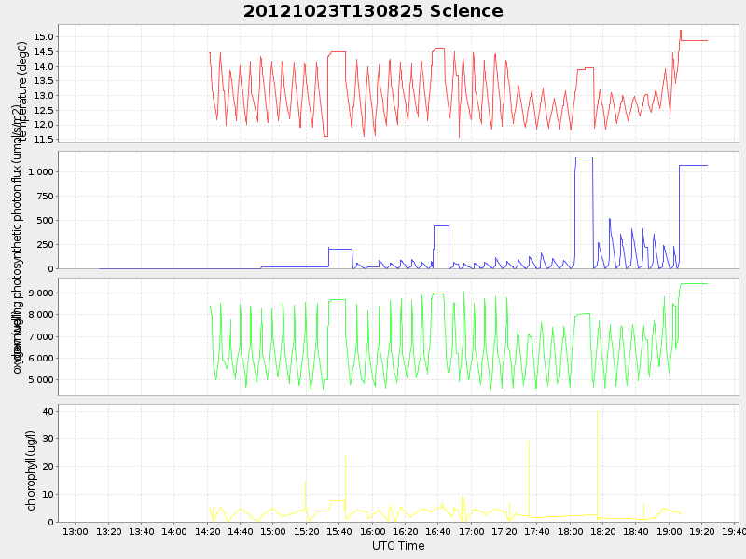Click the blue photon flux plateau above 1,000 after 18:00
This screenshot has height=559, width=746.
[x=584, y=157]
